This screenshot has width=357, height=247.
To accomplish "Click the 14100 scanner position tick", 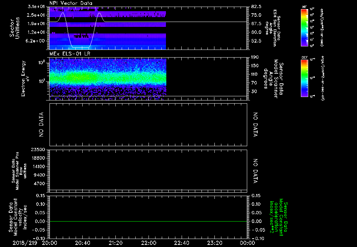I will 39,166.
